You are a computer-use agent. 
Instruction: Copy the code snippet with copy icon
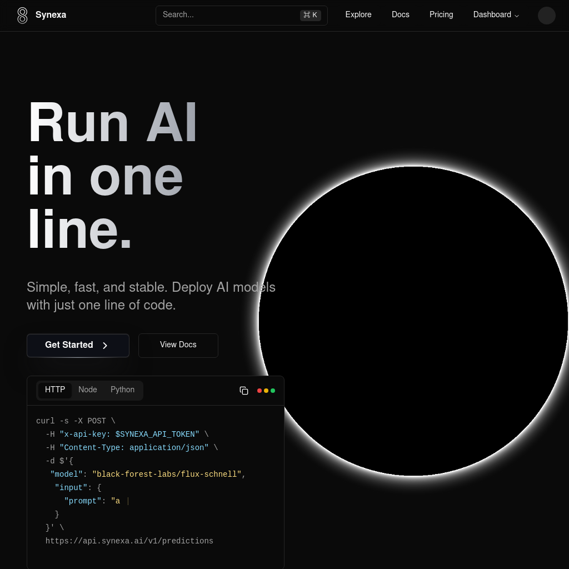coord(244,391)
